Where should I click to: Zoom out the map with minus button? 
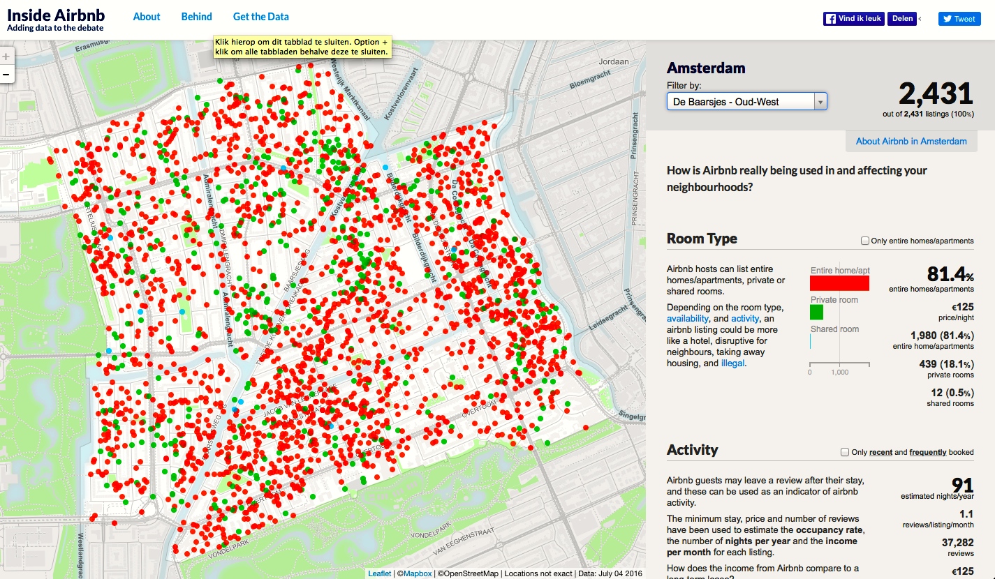point(6,74)
